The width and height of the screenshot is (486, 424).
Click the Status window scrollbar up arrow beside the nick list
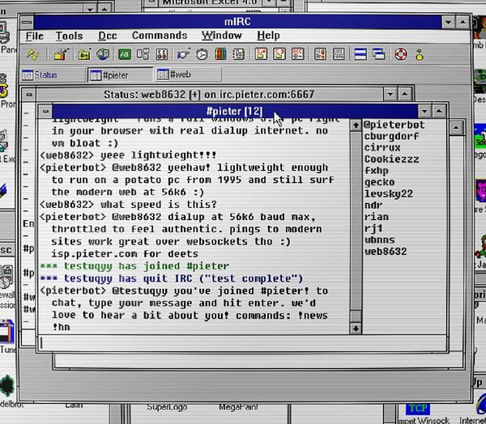pyautogui.click(x=455, y=127)
